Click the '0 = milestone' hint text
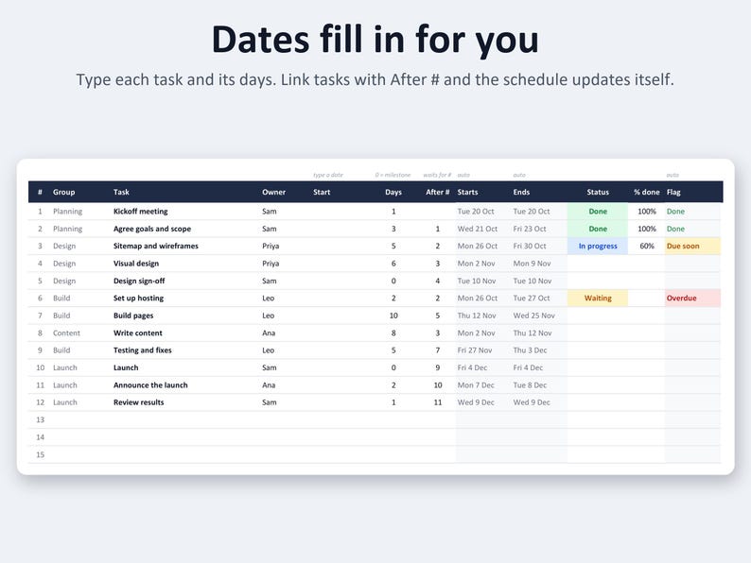The width and height of the screenshot is (751, 563). [393, 175]
